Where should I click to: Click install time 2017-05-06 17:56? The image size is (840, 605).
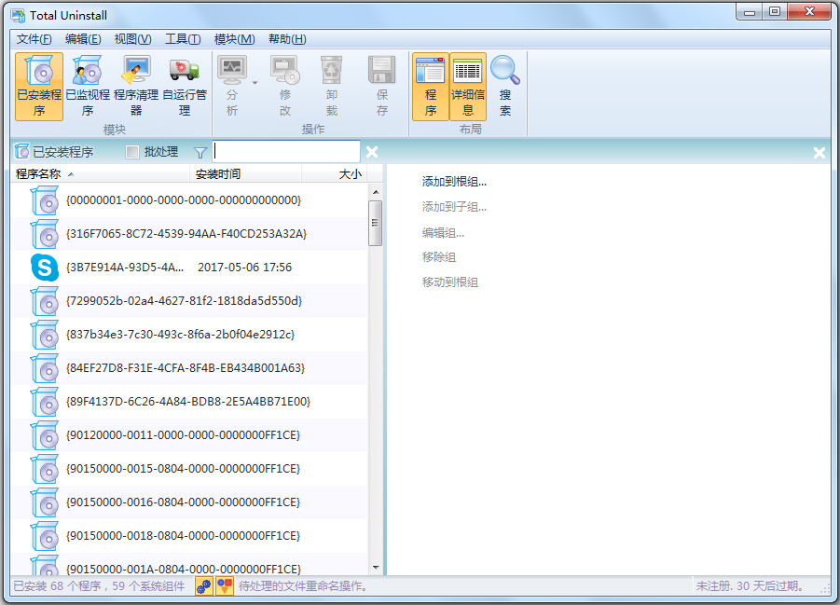(244, 268)
